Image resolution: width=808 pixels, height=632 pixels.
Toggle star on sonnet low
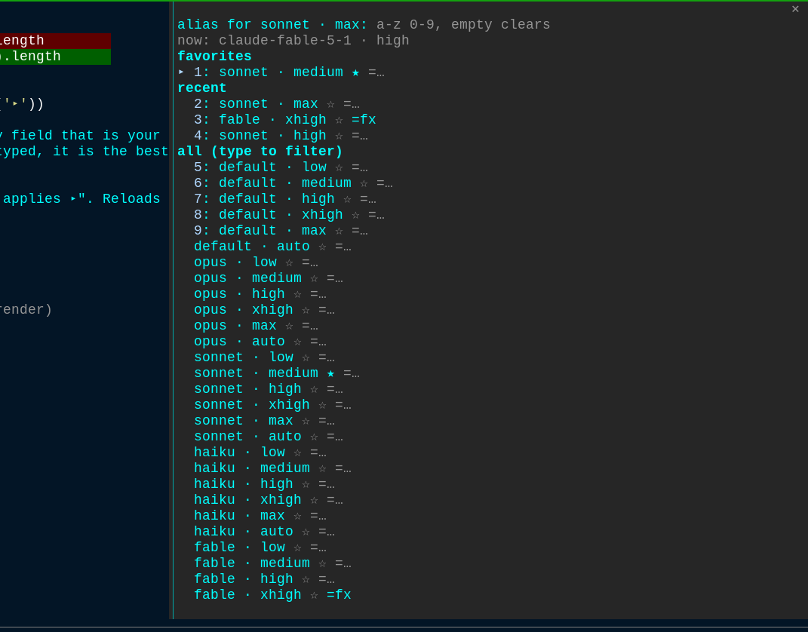[306, 357]
